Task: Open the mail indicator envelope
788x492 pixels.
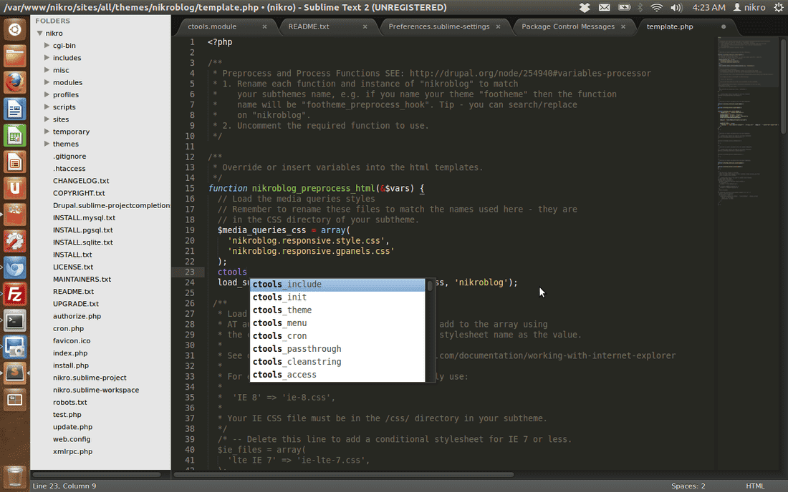Action: (x=604, y=8)
